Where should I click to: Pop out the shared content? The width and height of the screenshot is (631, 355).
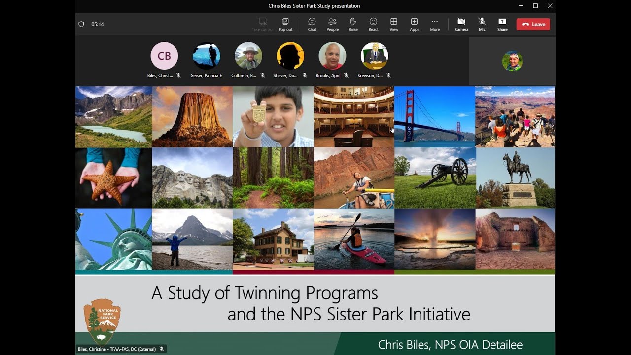coord(285,24)
